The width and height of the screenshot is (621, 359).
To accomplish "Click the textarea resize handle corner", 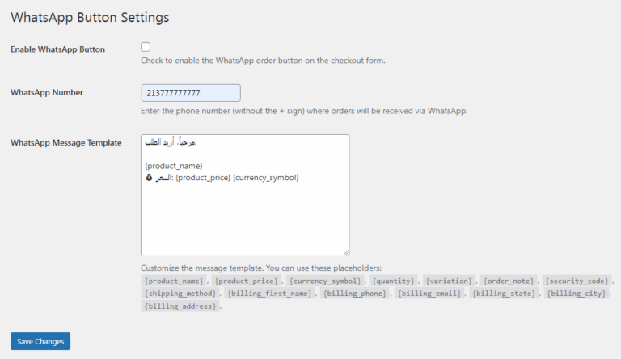I will tap(345, 252).
